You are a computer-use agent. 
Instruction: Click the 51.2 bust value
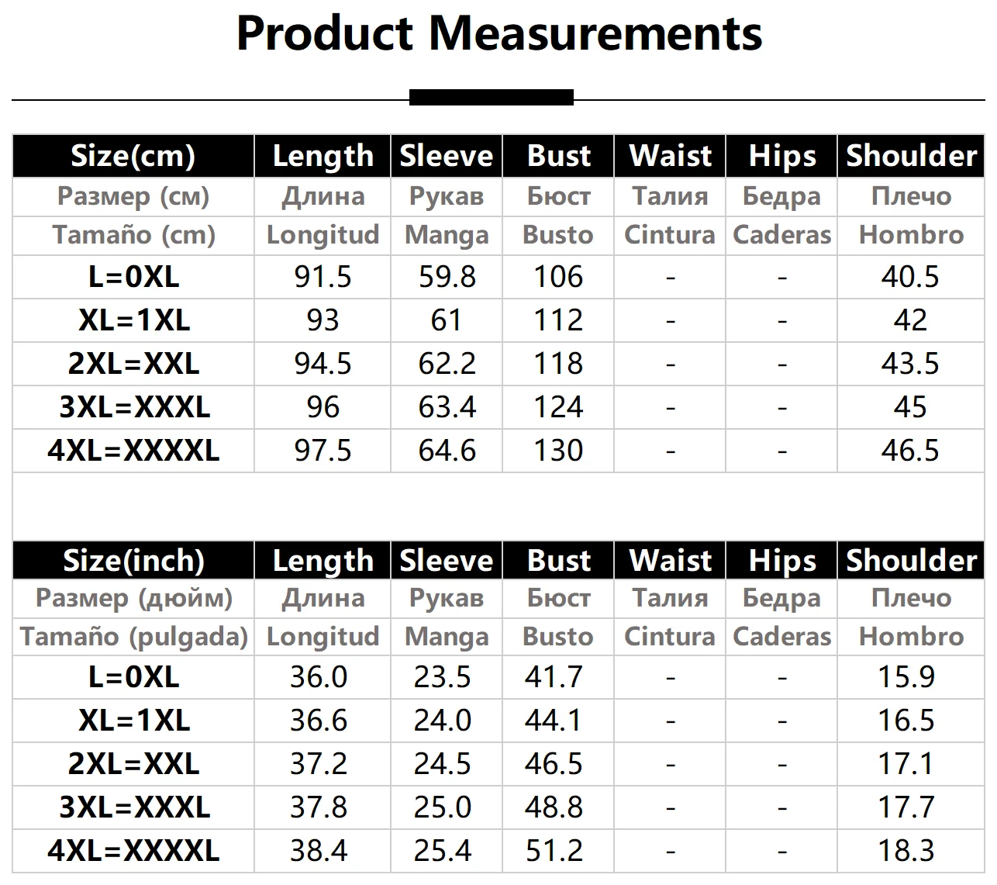(553, 851)
